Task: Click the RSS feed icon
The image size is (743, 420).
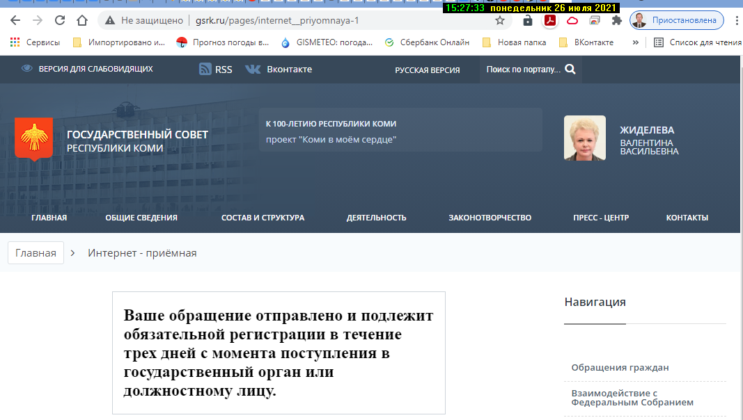Action: click(x=205, y=69)
